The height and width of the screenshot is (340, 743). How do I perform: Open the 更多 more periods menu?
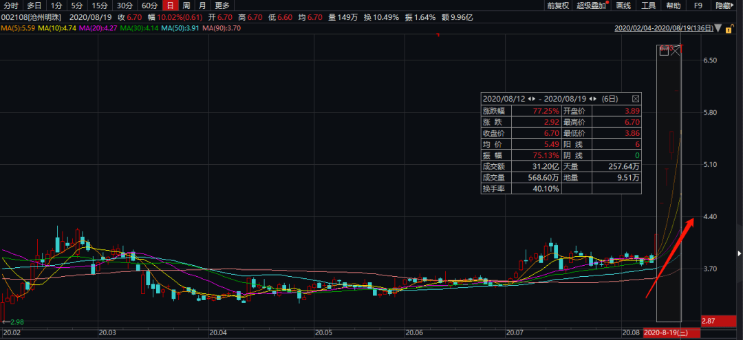click(x=222, y=5)
